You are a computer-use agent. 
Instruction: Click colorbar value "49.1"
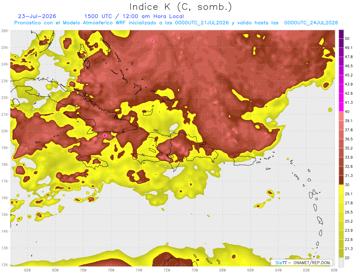348,47
